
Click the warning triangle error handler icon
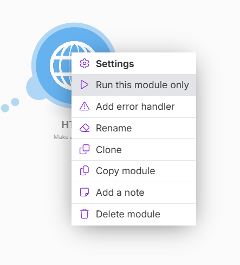pyautogui.click(x=85, y=106)
